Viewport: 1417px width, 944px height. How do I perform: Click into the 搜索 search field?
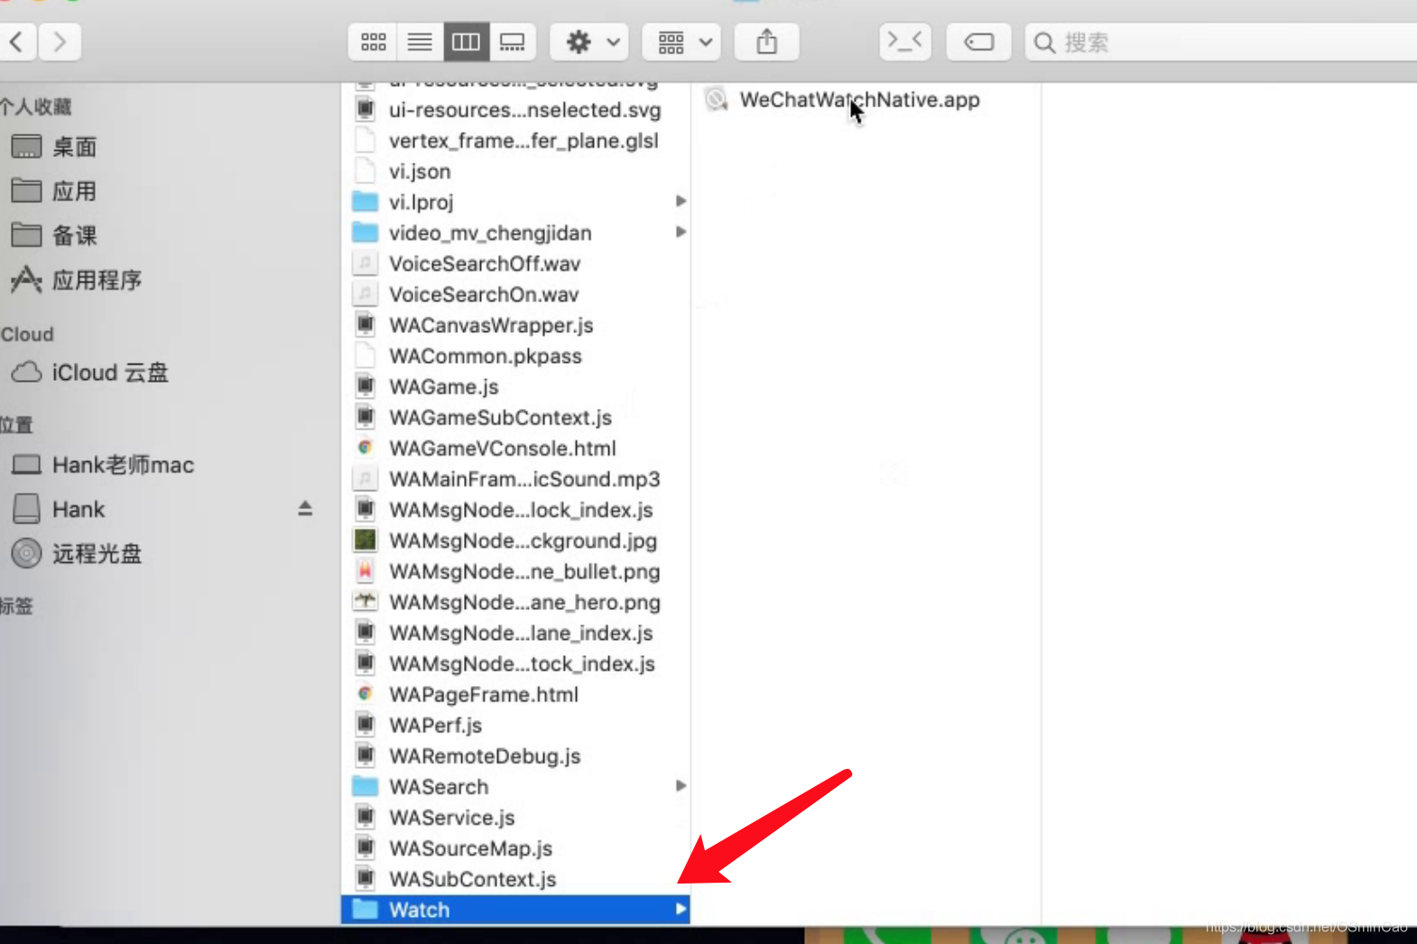(x=1223, y=42)
